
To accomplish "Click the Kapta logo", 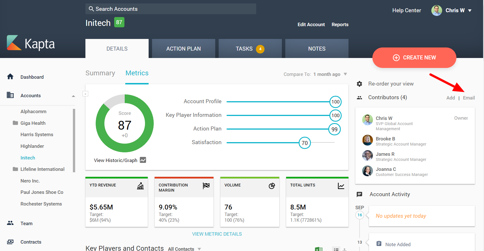I will [31, 43].
